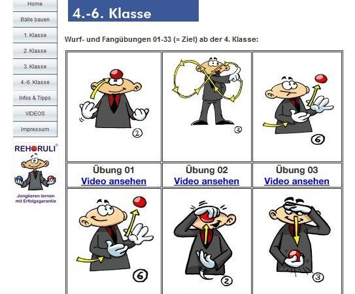Select the cartoon covering eyes with arrow down
This screenshot has height=294, width=355.
tap(299, 239)
